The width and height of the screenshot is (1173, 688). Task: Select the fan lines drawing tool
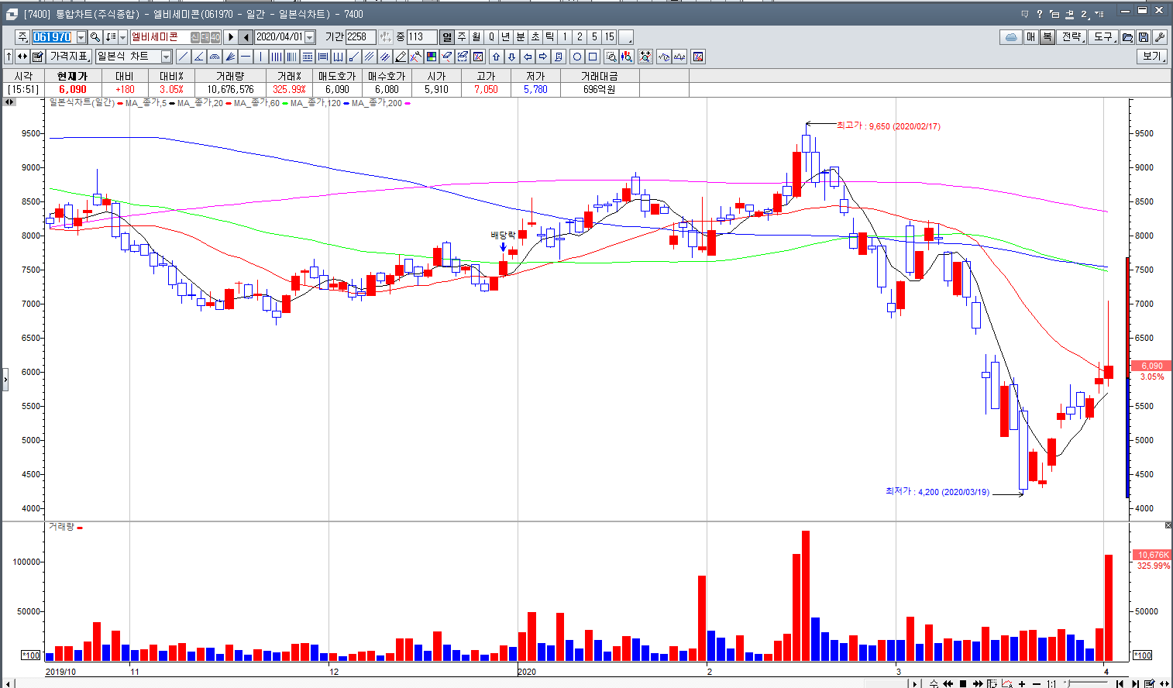230,57
